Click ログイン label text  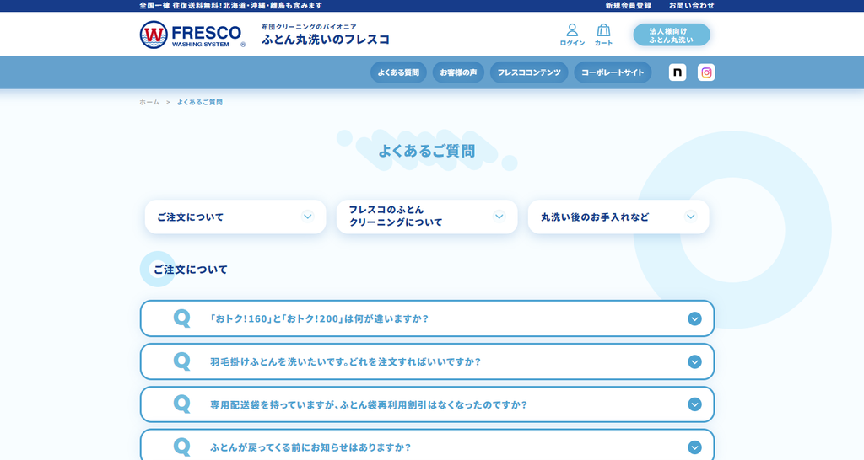coord(572,43)
